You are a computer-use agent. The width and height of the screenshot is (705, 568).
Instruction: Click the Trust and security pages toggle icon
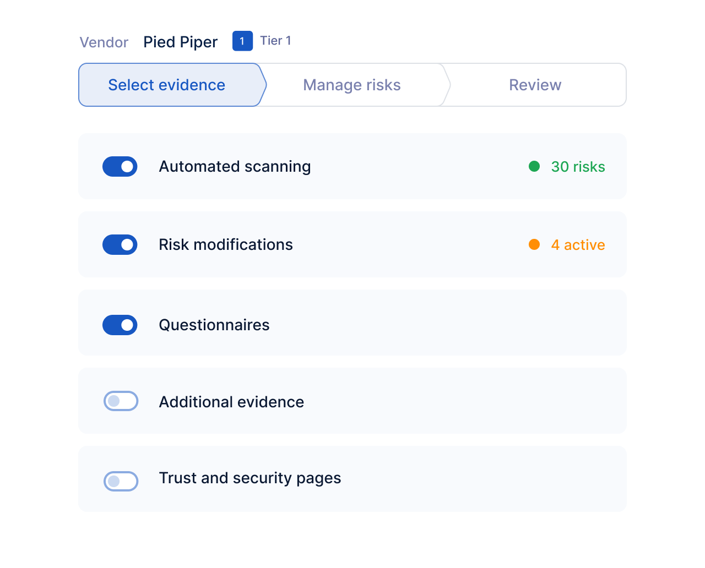point(121,482)
